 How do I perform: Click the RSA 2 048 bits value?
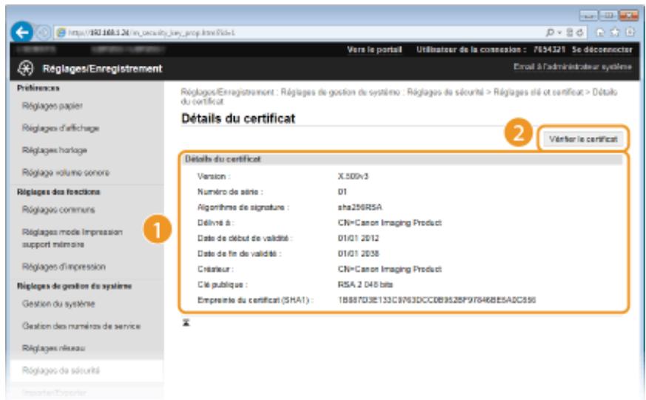point(365,284)
